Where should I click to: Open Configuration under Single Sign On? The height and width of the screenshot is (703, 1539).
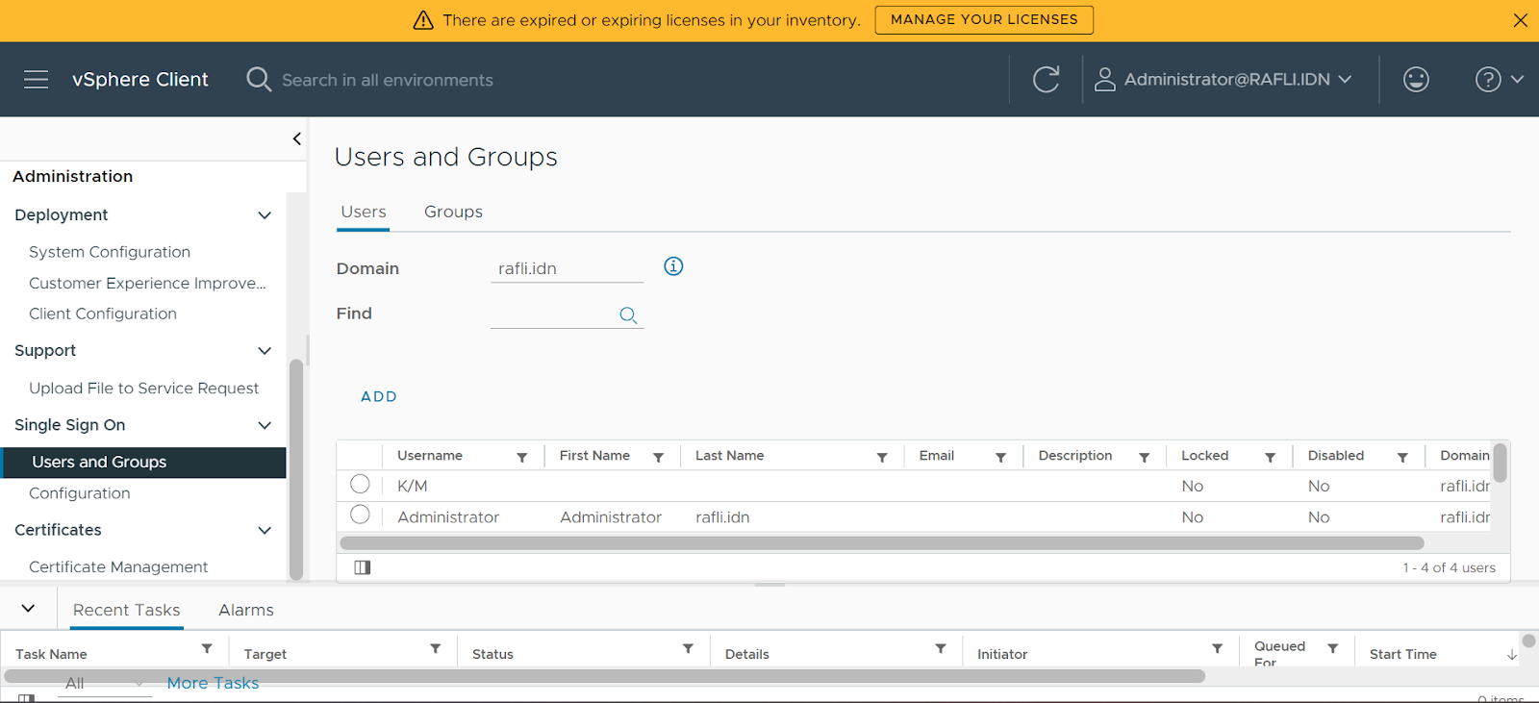click(80, 492)
